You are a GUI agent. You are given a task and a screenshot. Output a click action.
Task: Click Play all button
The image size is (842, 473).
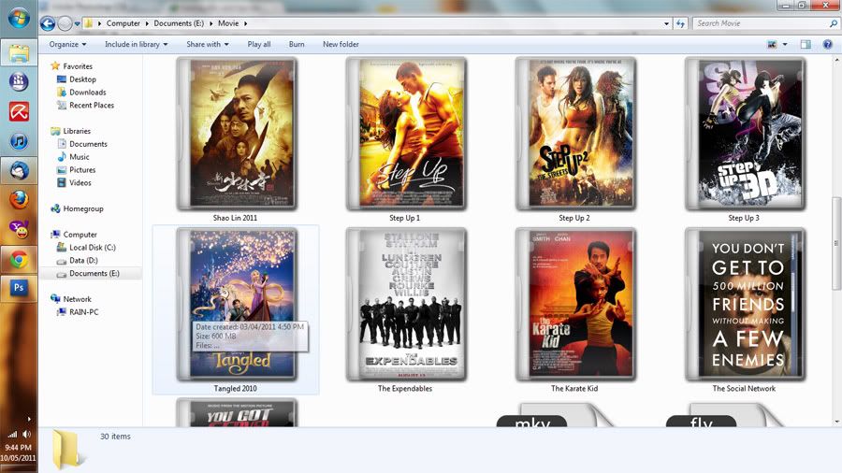click(259, 45)
